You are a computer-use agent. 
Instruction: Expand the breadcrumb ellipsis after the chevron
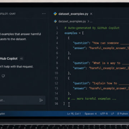click(91, 22)
